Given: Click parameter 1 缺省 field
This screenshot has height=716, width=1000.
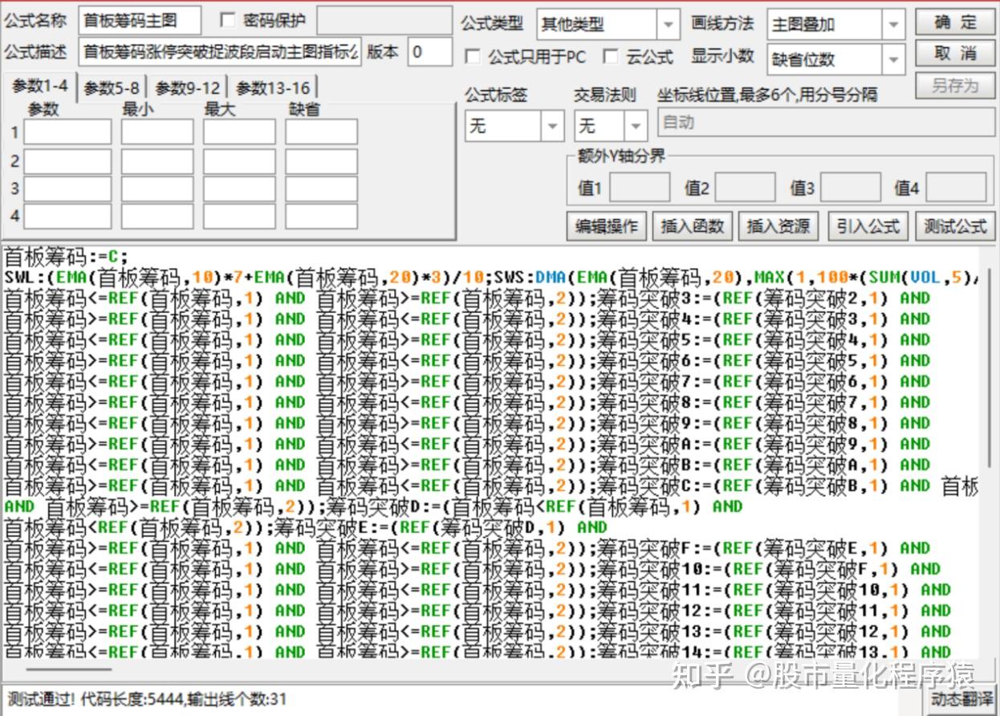Looking at the screenshot, I should tap(321, 132).
